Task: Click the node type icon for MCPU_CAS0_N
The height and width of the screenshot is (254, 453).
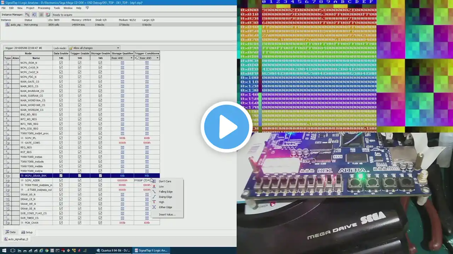Action: [x=7, y=67]
